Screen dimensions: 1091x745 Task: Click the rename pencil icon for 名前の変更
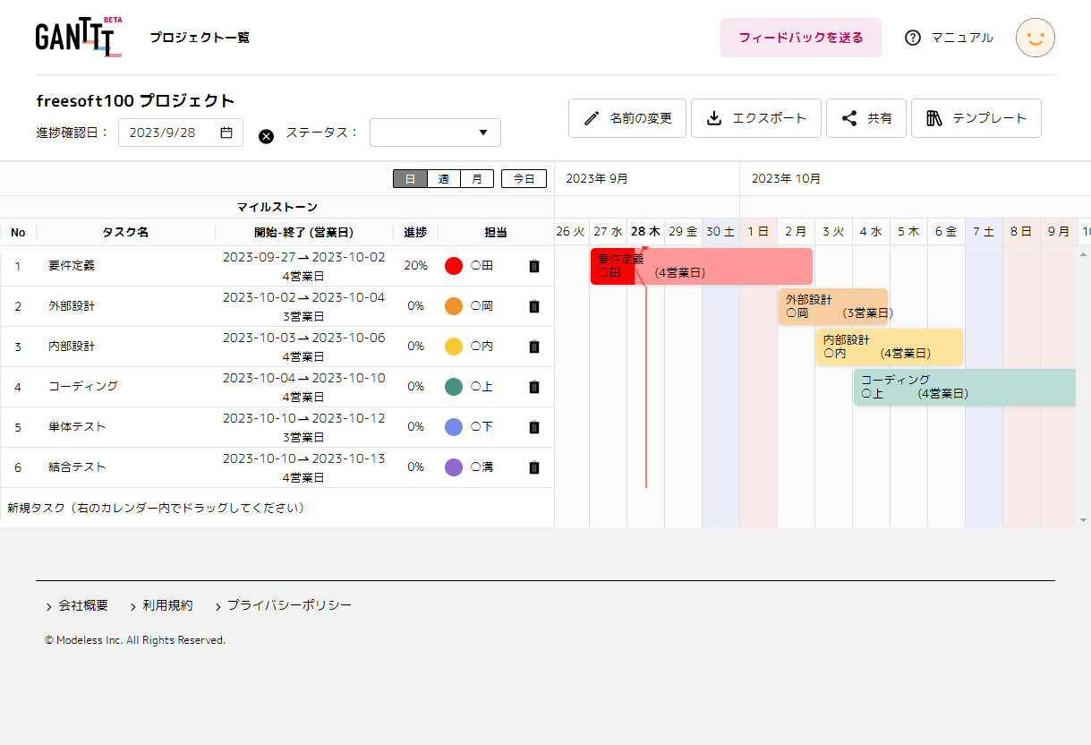(x=594, y=117)
